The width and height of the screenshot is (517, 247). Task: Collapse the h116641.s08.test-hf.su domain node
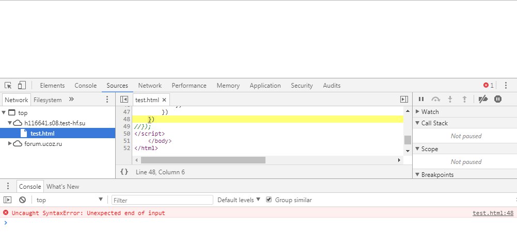tap(10, 123)
